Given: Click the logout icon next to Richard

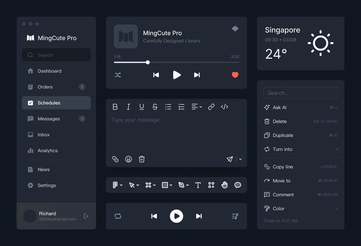Looking at the screenshot, I should [86, 216].
